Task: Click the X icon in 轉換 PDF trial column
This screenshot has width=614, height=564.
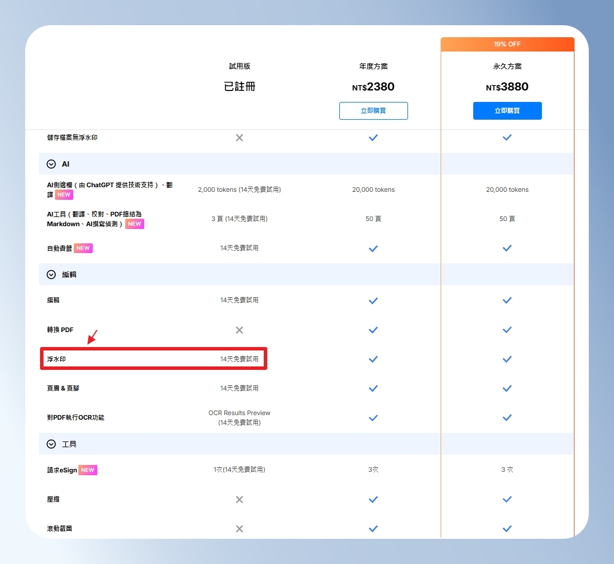Action: point(239,330)
